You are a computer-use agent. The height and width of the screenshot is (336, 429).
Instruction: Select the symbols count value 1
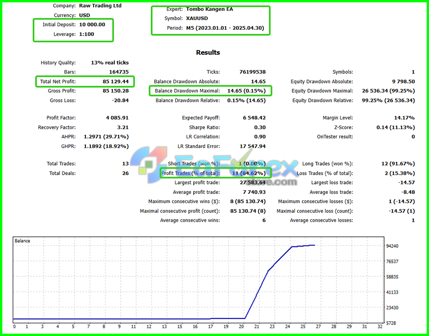click(x=413, y=72)
